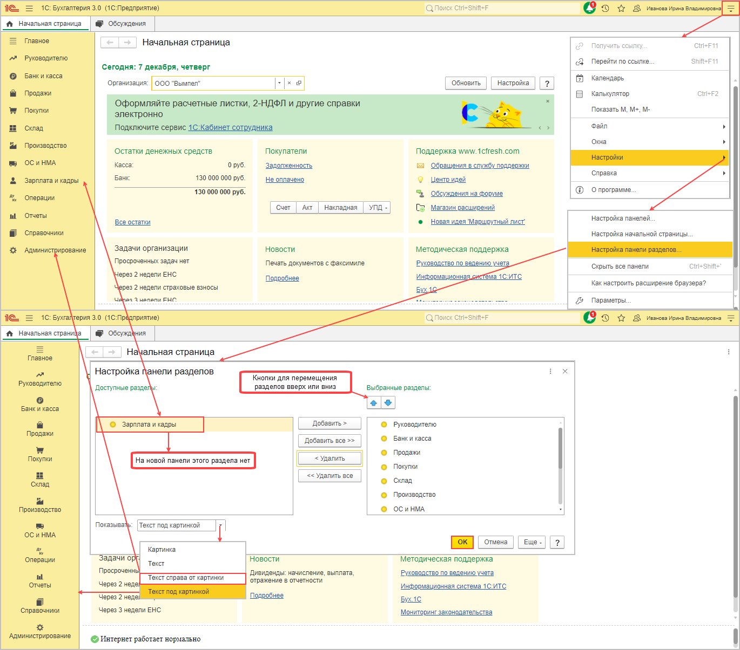
Task: Open the Организация dropdown arrow
Action: tap(279, 83)
